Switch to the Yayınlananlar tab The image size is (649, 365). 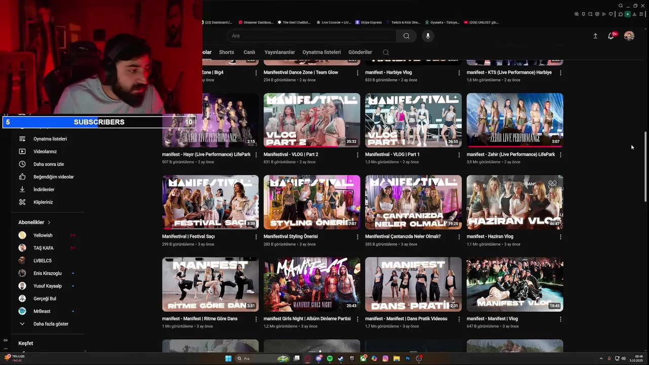(279, 52)
